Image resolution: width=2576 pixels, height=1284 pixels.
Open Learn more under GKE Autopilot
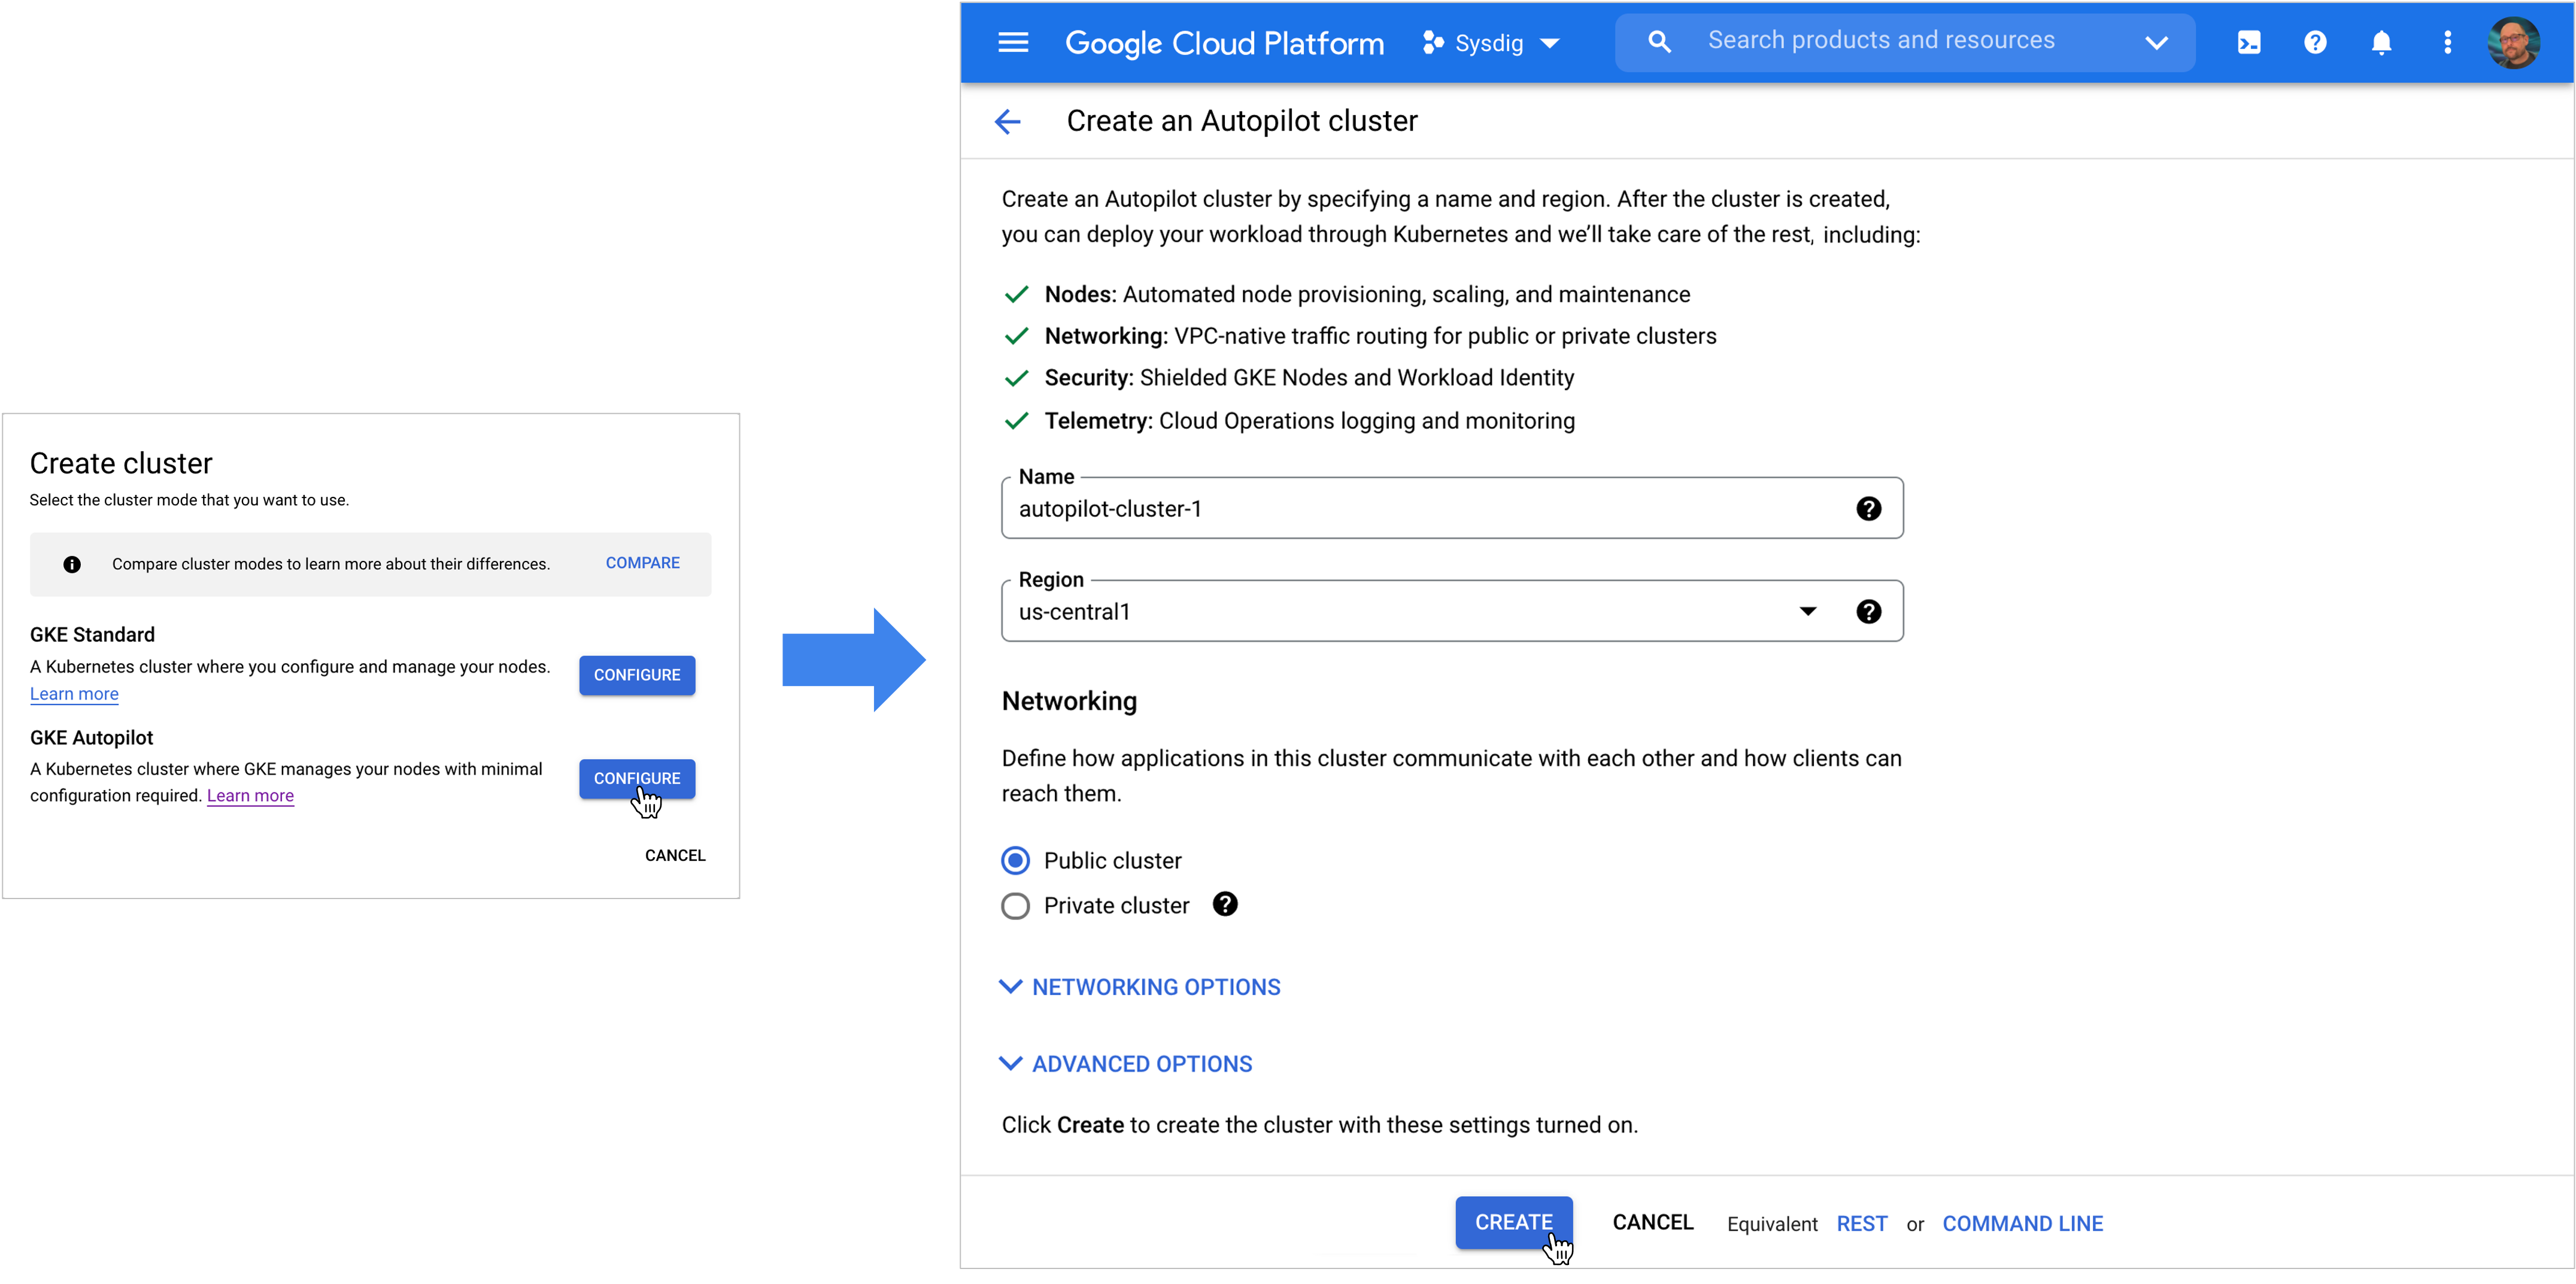pos(250,796)
